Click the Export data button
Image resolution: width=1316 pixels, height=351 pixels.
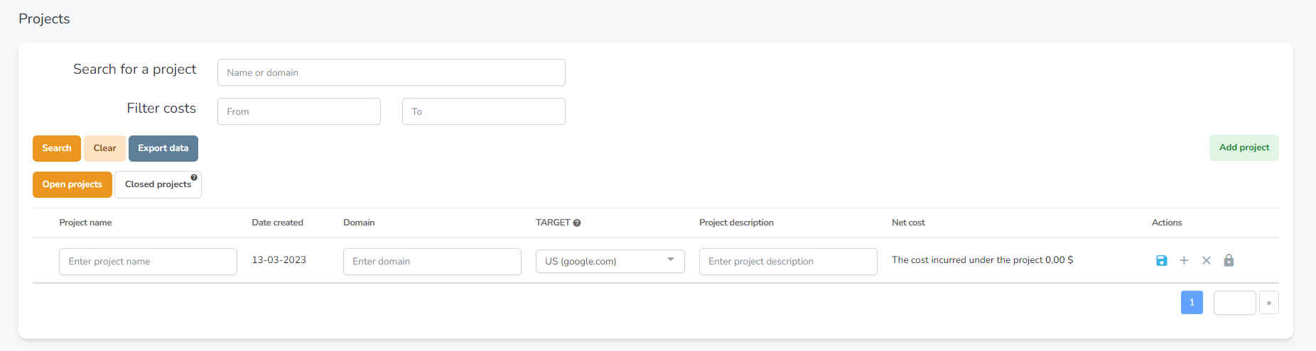point(163,148)
